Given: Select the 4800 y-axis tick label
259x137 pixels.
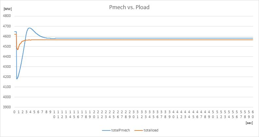Looking at the screenshot, I should [x=7, y=16].
